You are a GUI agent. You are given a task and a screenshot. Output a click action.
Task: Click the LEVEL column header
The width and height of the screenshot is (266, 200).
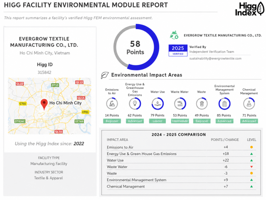(251, 140)
